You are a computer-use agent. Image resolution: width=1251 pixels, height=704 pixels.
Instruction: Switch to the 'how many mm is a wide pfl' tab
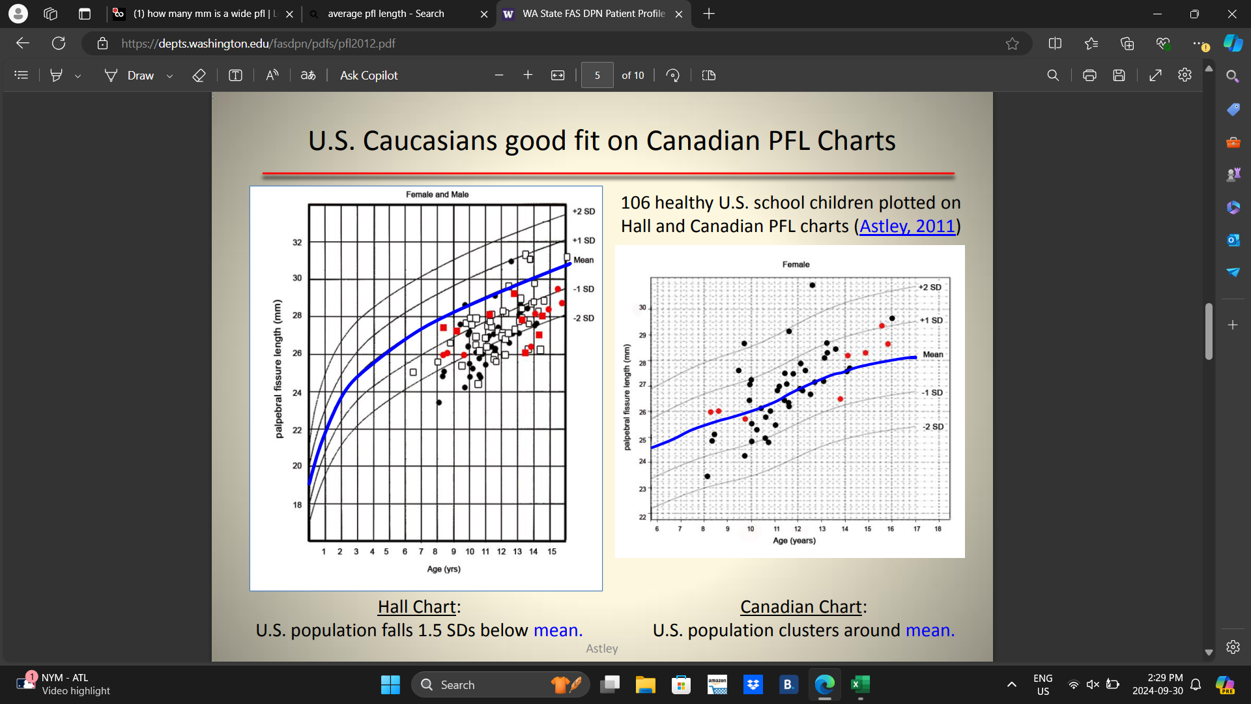tap(195, 13)
